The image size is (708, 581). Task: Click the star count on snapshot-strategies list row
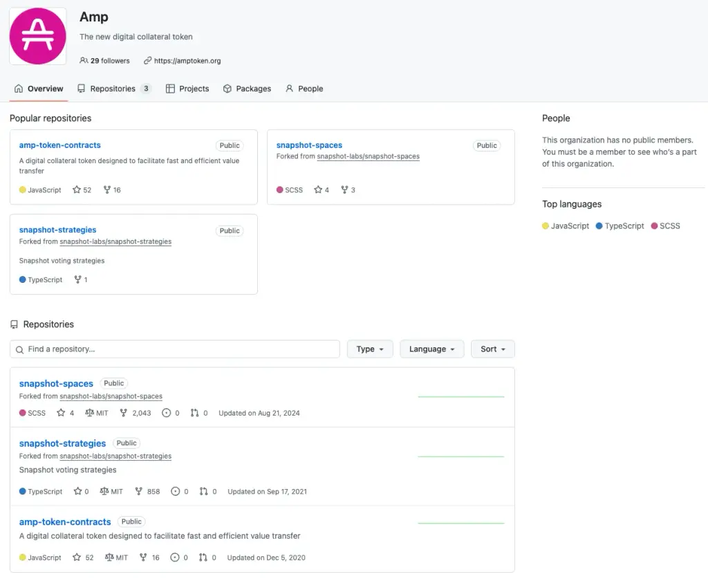[82, 492]
